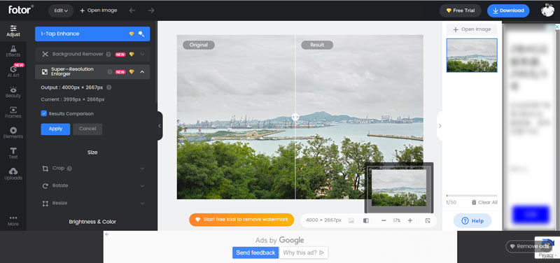Open the Effects panel in sidebar

tap(13, 51)
